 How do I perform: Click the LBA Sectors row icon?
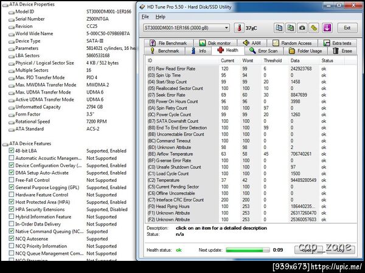(x=12, y=56)
